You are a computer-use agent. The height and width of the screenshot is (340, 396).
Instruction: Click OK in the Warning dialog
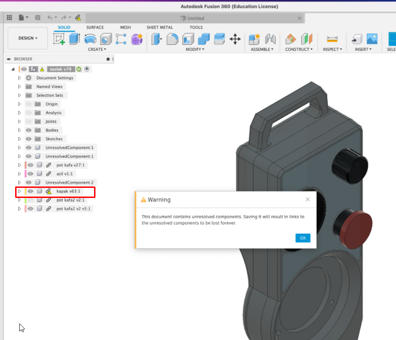coord(303,238)
